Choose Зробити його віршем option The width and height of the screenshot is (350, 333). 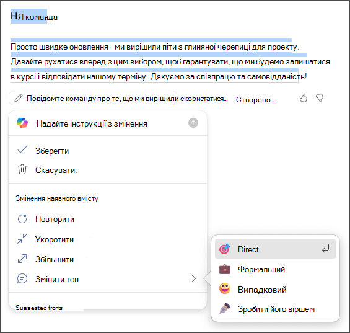tap(275, 309)
